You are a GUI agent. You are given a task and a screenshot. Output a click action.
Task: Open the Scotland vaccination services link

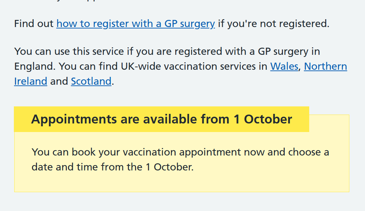91,81
